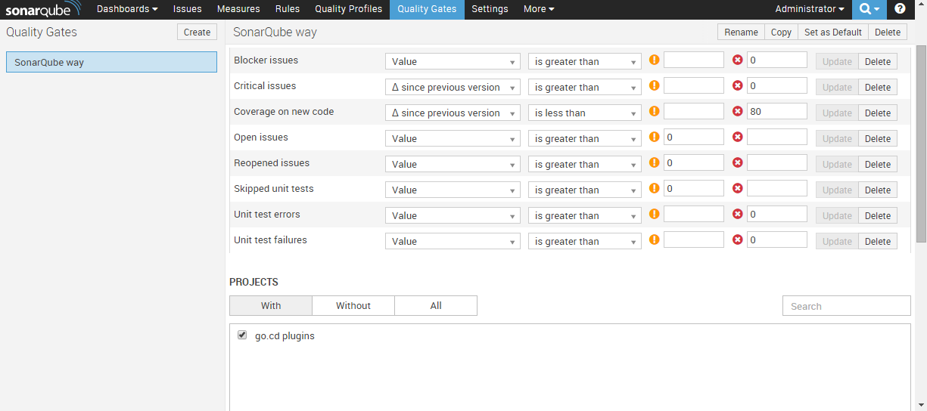Image resolution: width=927 pixels, height=411 pixels.
Task: Show projects With this quality gate
Action: [271, 305]
